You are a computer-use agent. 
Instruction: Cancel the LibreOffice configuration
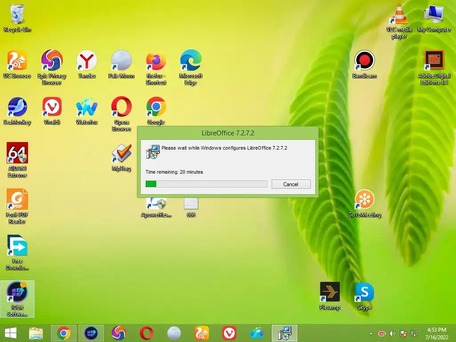(x=291, y=184)
